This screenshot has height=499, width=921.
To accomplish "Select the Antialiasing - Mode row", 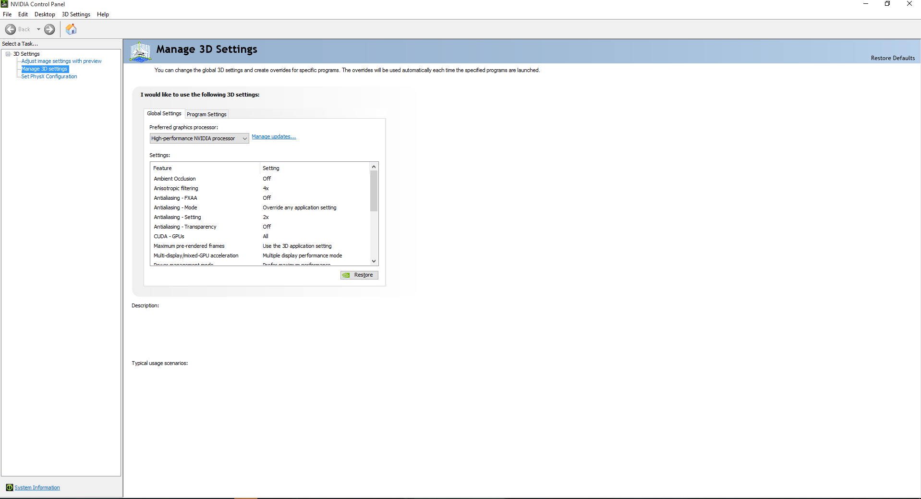I will (260, 207).
